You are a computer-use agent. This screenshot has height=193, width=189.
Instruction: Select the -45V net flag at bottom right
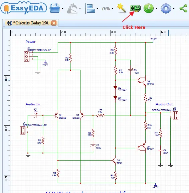click(156, 186)
